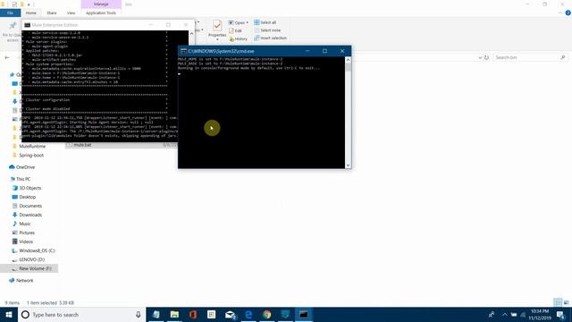Open the Application Tools tab

click(101, 13)
